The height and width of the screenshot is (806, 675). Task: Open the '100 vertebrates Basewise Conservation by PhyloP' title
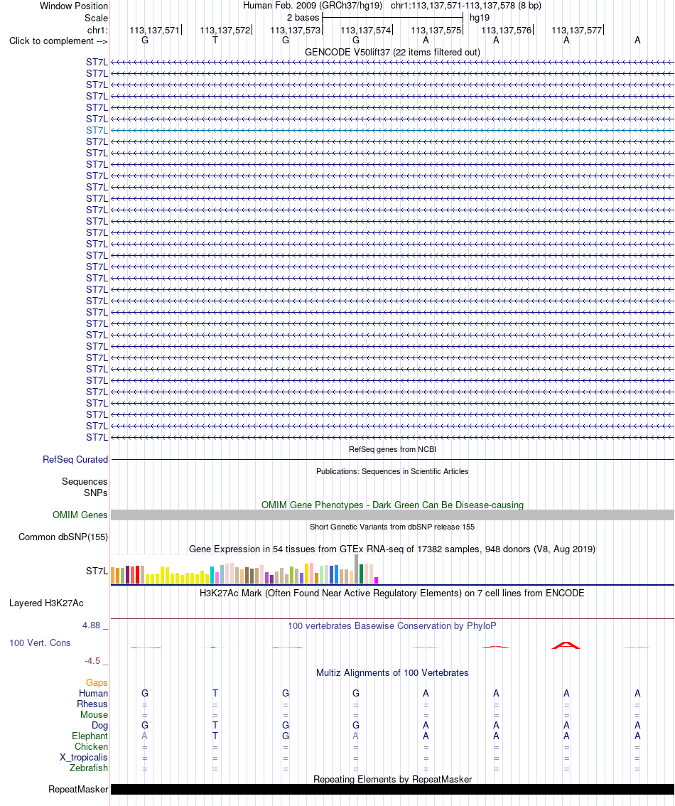(392, 626)
